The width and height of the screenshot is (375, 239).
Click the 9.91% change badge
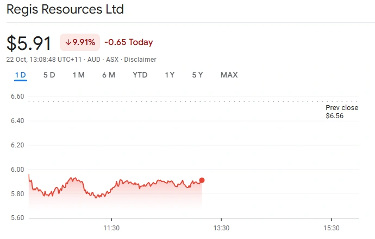coord(80,42)
